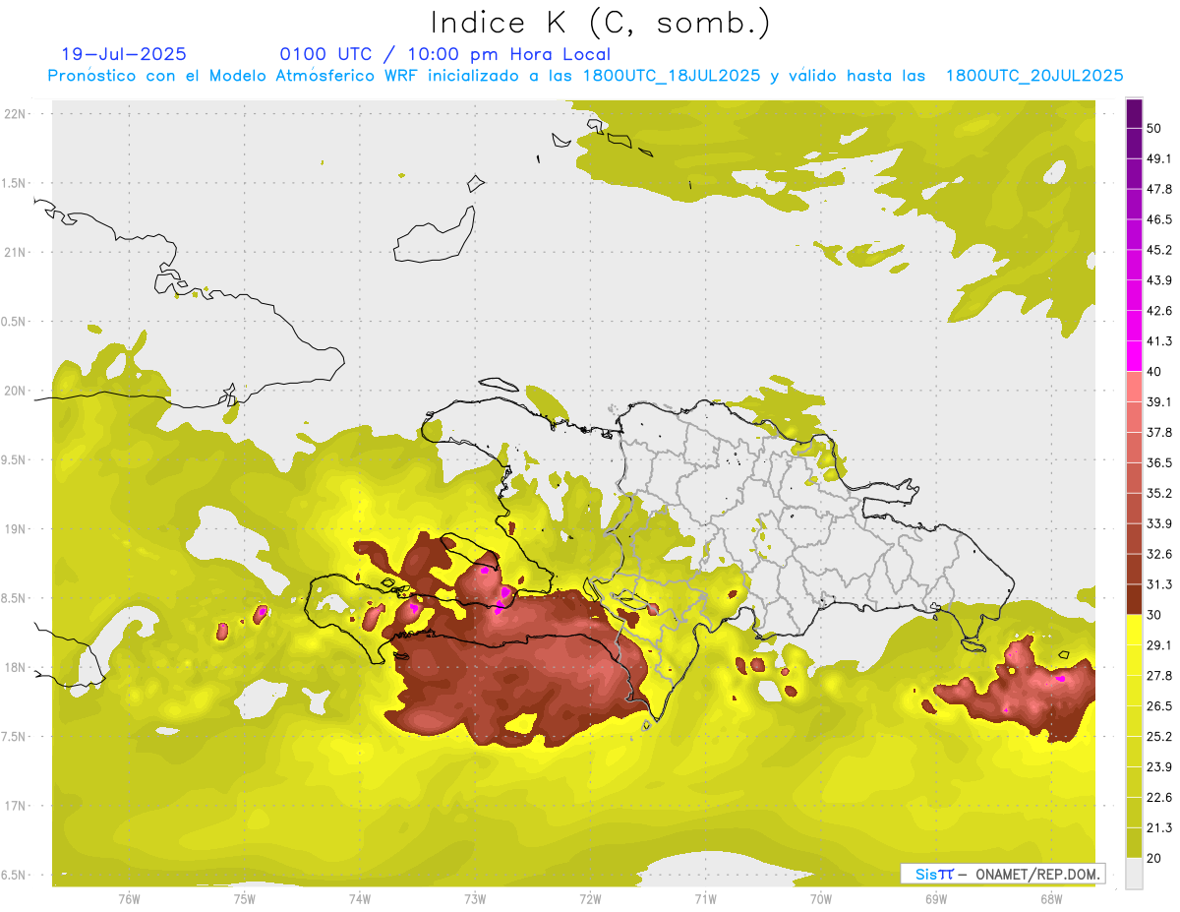Click the '37.8' colorbar value

tap(1158, 433)
